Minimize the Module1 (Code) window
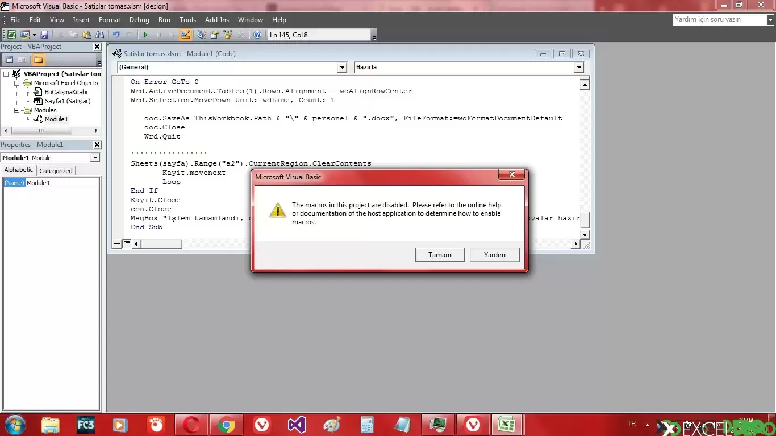 [x=543, y=54]
